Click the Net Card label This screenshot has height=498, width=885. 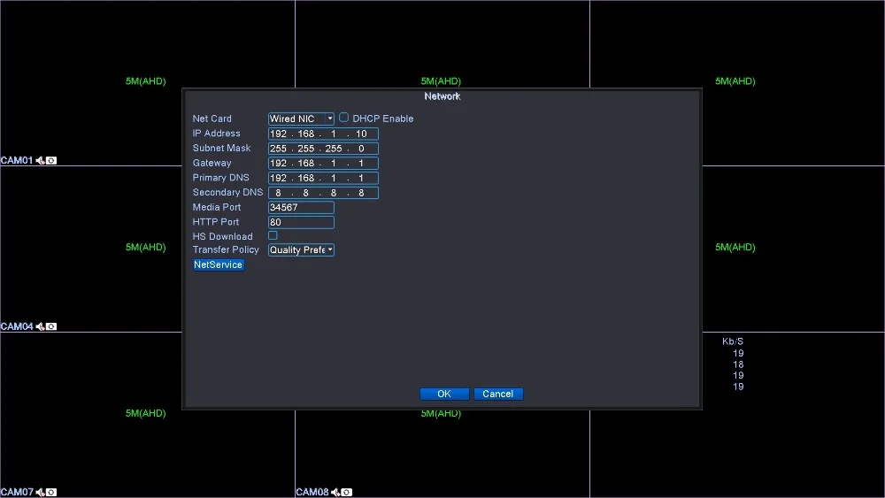tap(212, 119)
